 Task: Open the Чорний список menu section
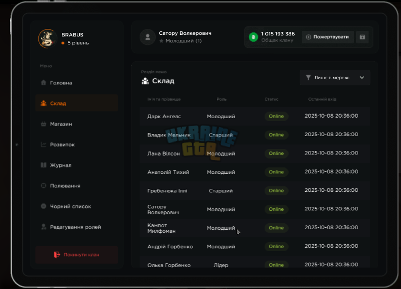click(77, 206)
